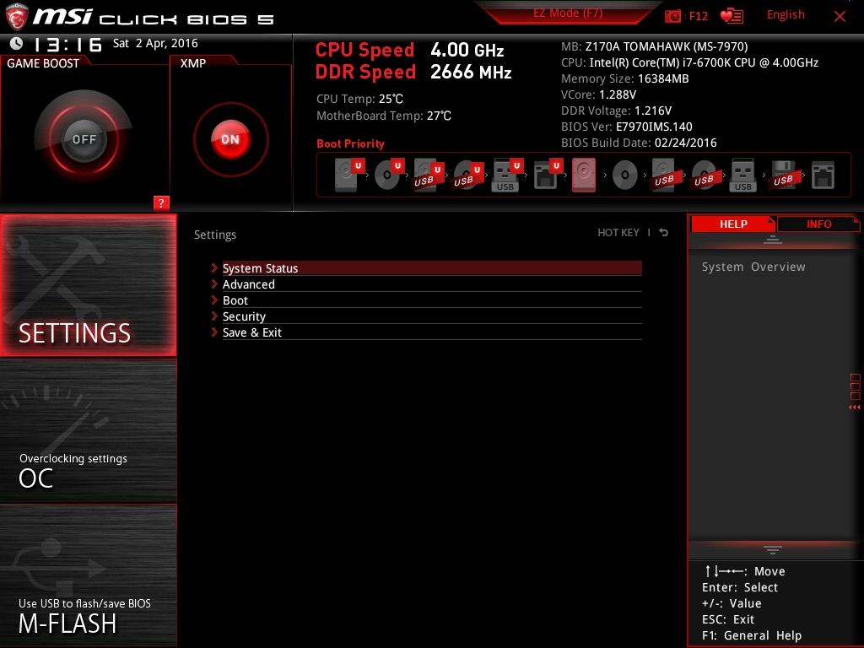Click the BIOS Ver E7970IMS.140 text
The image size is (864, 648).
click(x=627, y=127)
